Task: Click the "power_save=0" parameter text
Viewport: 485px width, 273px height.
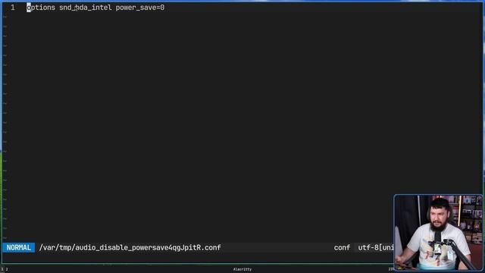Action: coord(140,8)
